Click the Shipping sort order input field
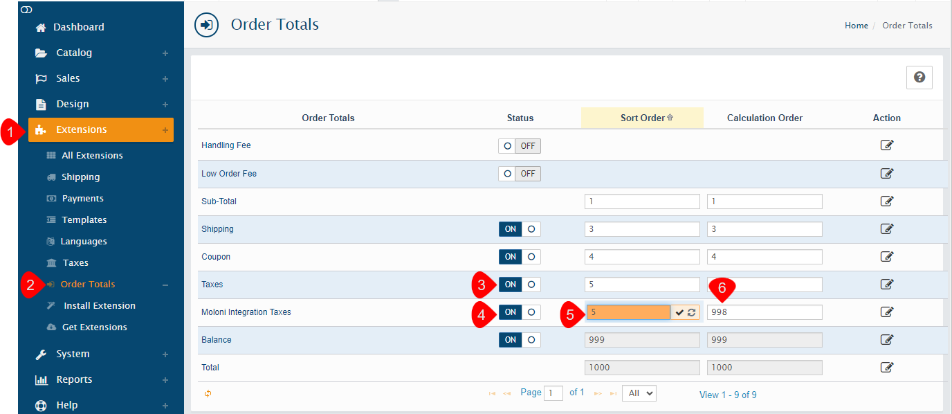The height and width of the screenshot is (414, 952). (x=641, y=229)
